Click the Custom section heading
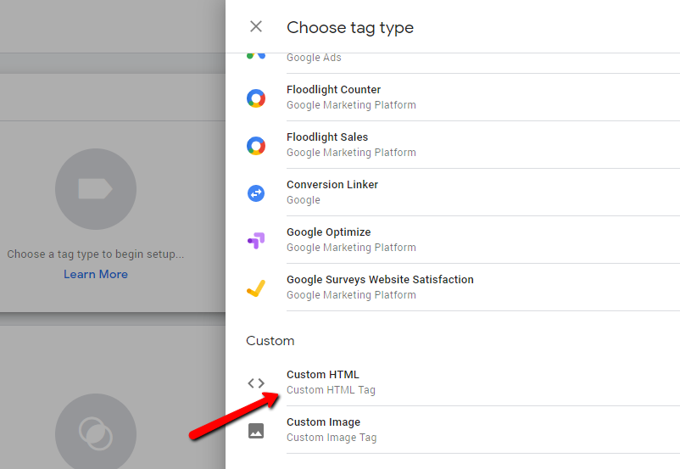 coord(270,341)
